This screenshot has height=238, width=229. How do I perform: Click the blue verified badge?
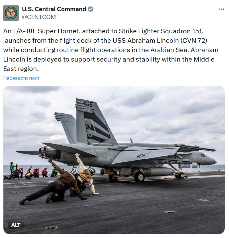(91, 9)
